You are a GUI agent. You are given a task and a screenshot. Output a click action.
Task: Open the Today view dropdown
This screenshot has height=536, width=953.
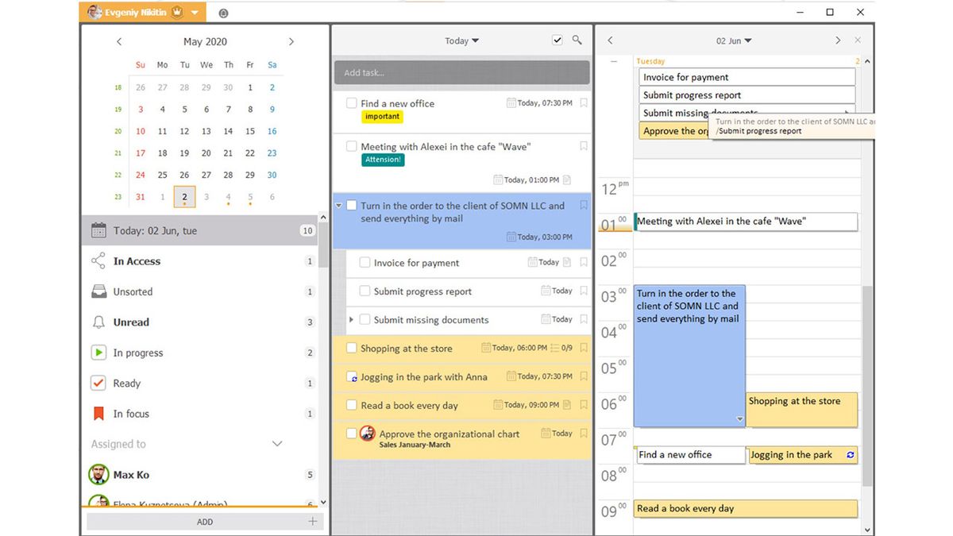click(x=461, y=40)
